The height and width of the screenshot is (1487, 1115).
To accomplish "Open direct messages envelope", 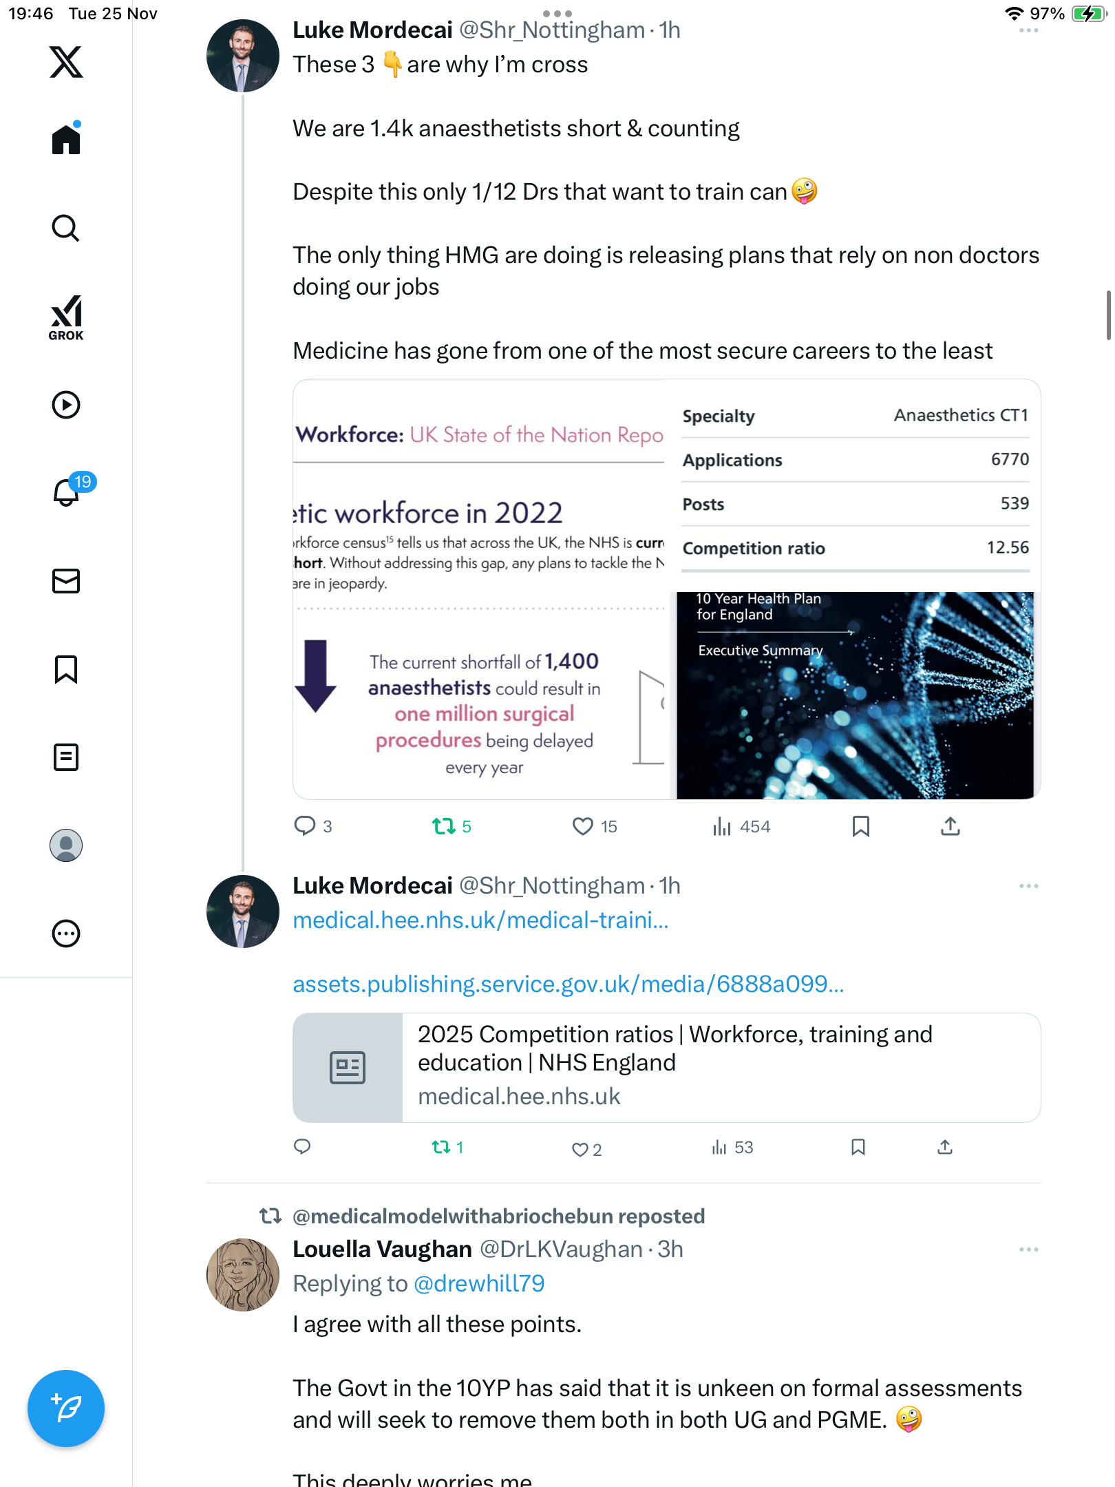I will pos(66,581).
